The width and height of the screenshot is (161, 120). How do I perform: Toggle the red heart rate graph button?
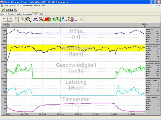[x=47, y=19]
